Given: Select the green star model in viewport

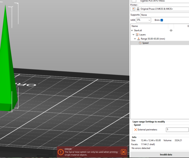Looking at the screenshot, I should coord(7,68).
